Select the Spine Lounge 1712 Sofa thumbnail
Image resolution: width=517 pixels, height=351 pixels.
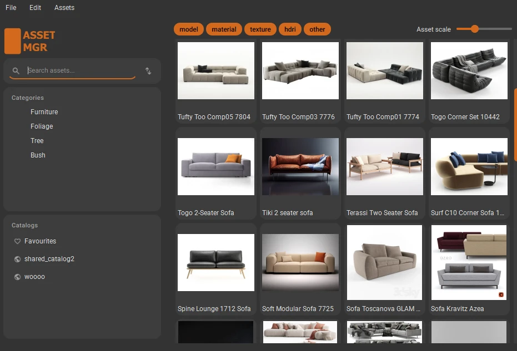pos(216,262)
